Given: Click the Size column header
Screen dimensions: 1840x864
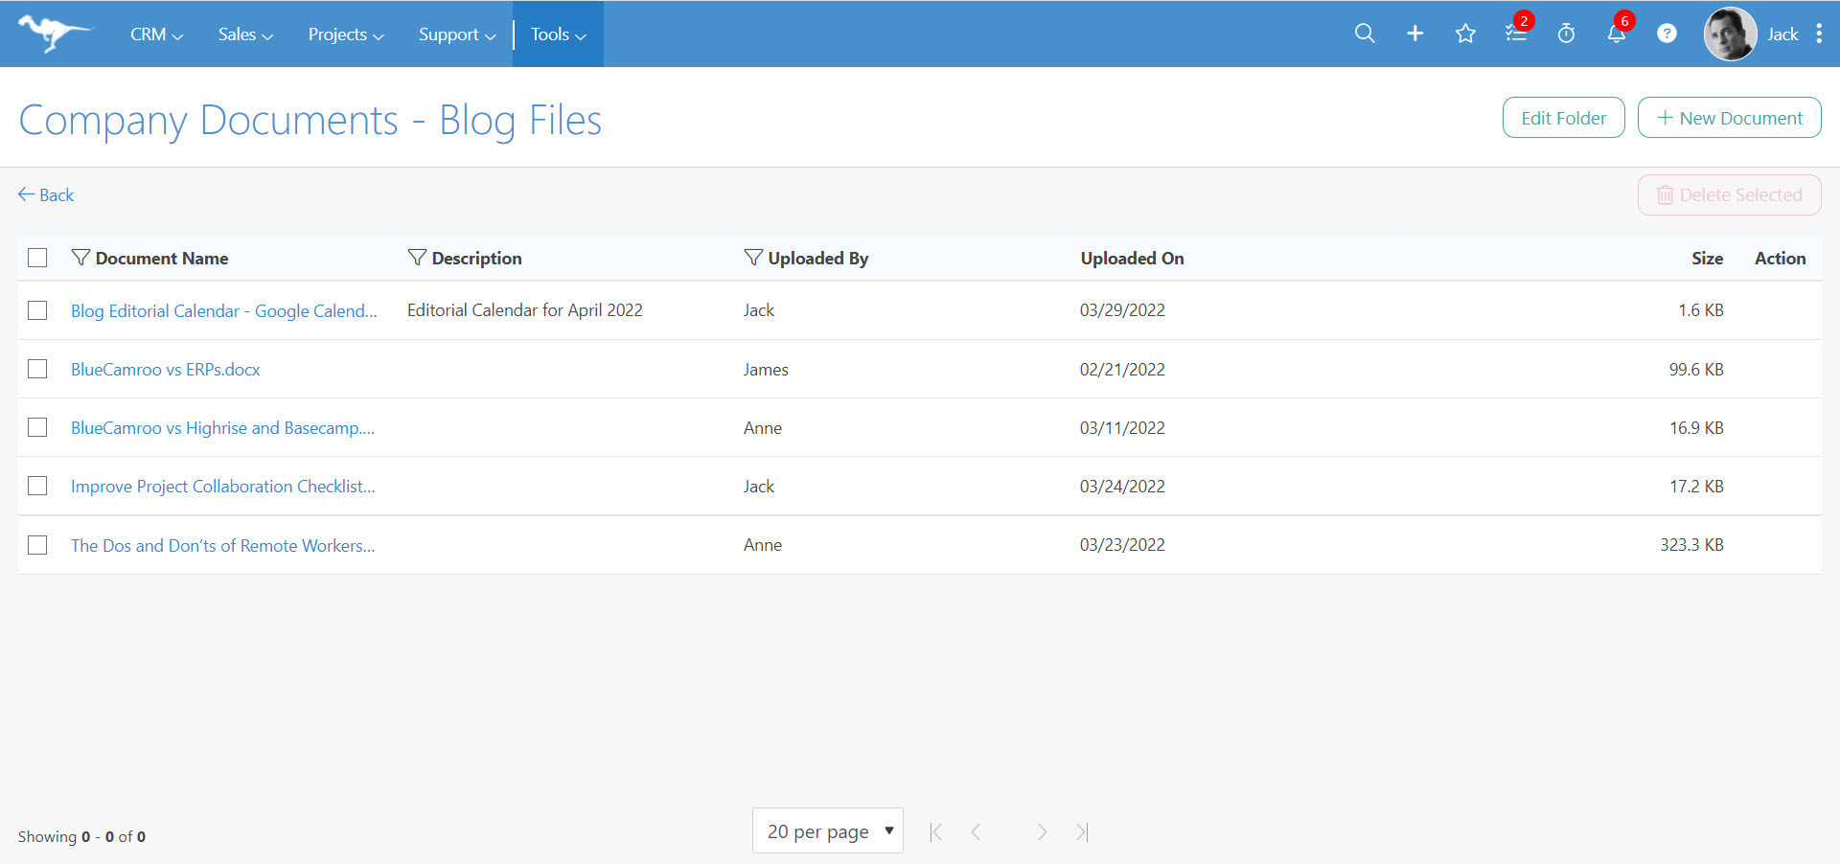Looking at the screenshot, I should [1707, 258].
